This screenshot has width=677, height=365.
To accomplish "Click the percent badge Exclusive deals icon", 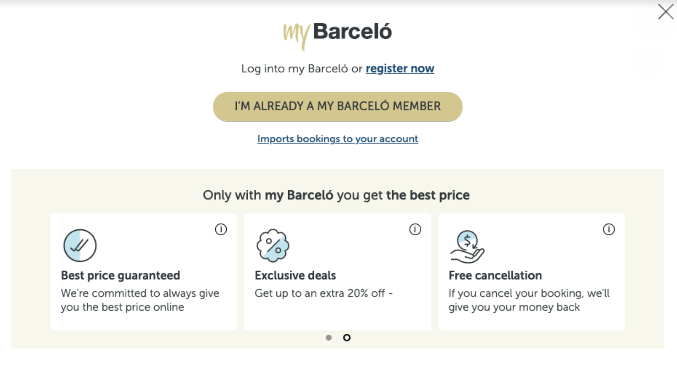I will (x=273, y=245).
